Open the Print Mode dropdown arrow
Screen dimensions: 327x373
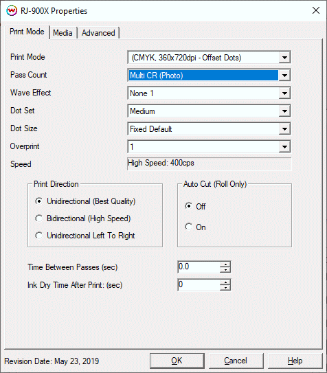click(x=284, y=57)
